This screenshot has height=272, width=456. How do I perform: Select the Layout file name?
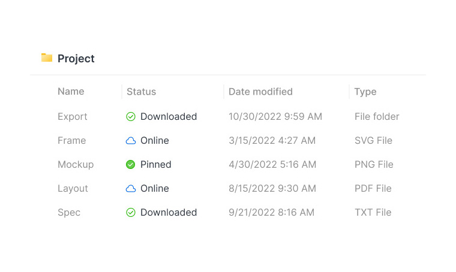[x=73, y=189]
